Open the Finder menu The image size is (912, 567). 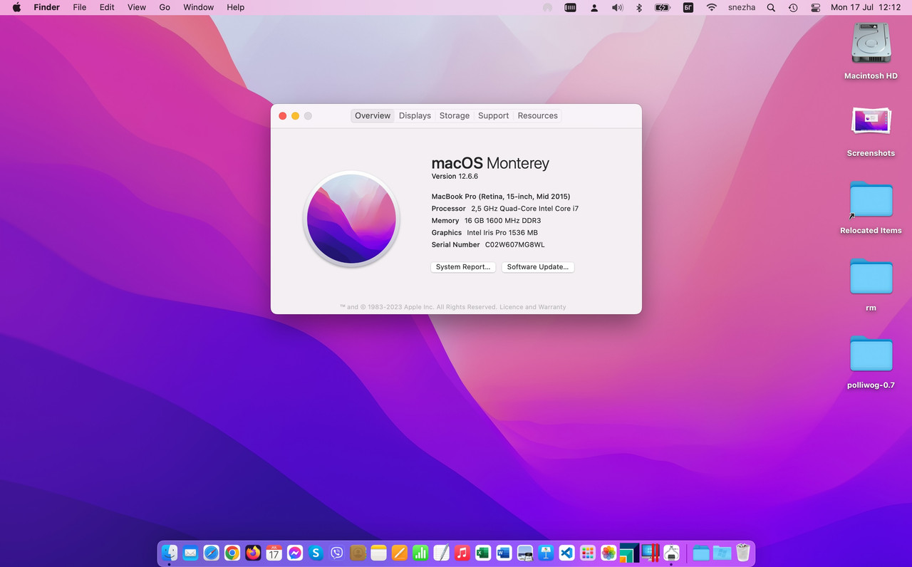(47, 7)
